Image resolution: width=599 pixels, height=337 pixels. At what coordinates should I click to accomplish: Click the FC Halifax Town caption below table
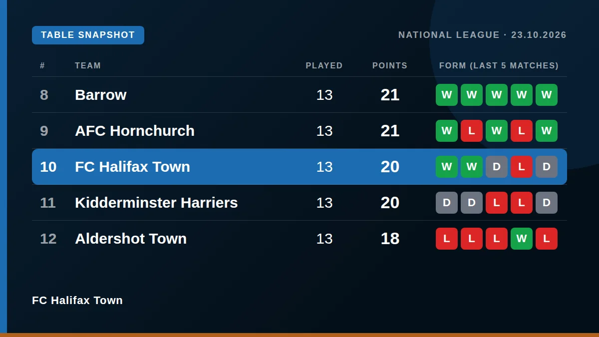[77, 300]
